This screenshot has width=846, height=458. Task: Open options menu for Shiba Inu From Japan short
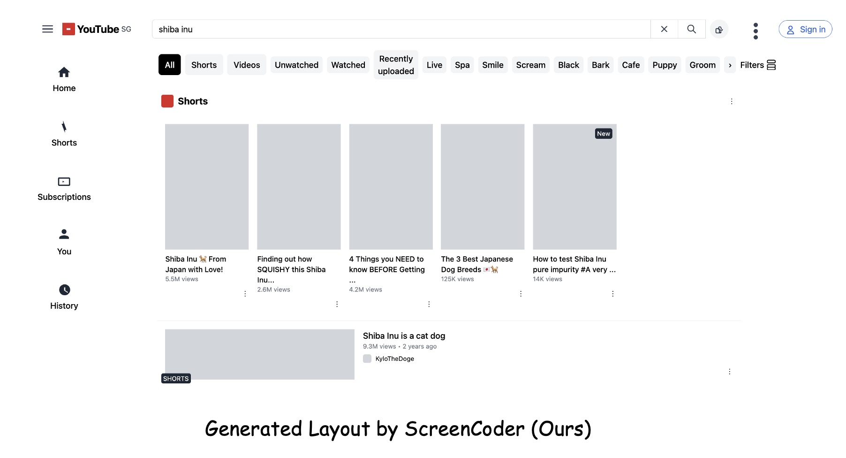[245, 293]
